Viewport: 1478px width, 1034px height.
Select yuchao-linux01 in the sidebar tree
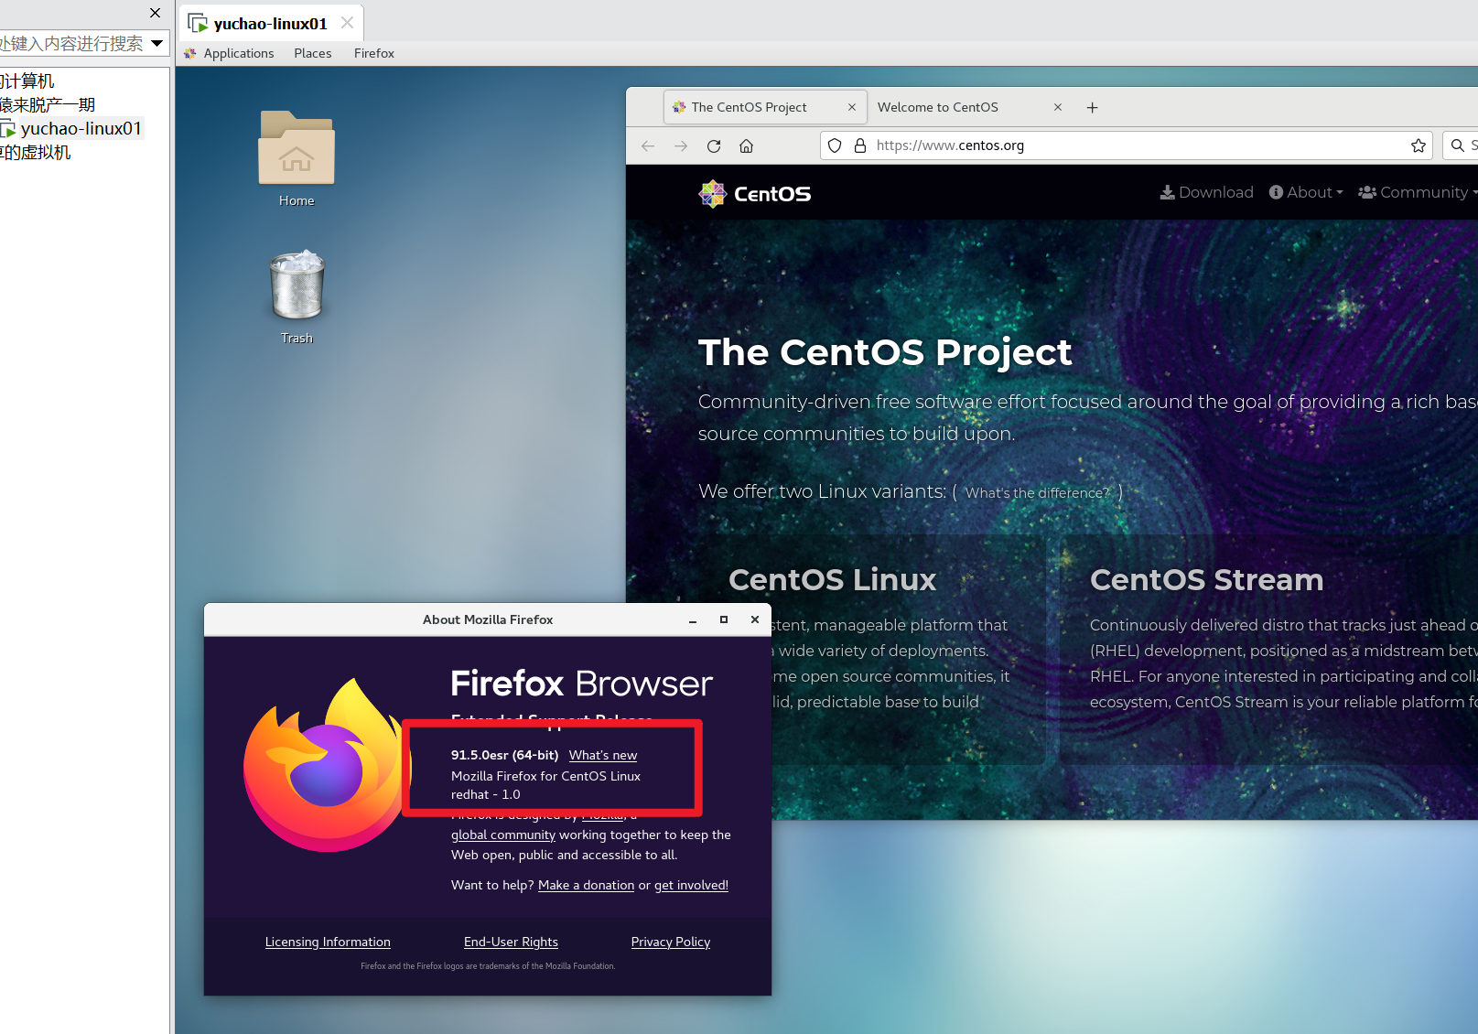81,129
